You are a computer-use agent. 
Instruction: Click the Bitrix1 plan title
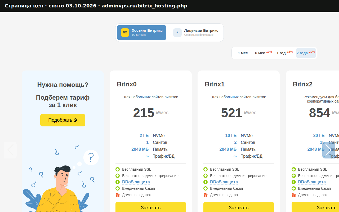coord(215,84)
